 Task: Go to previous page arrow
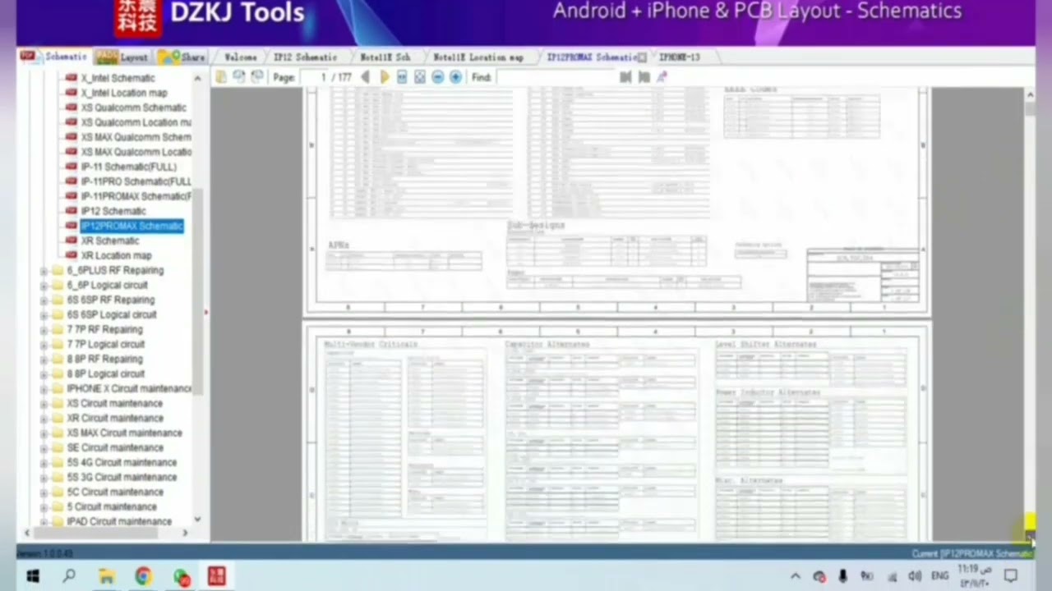tap(366, 77)
